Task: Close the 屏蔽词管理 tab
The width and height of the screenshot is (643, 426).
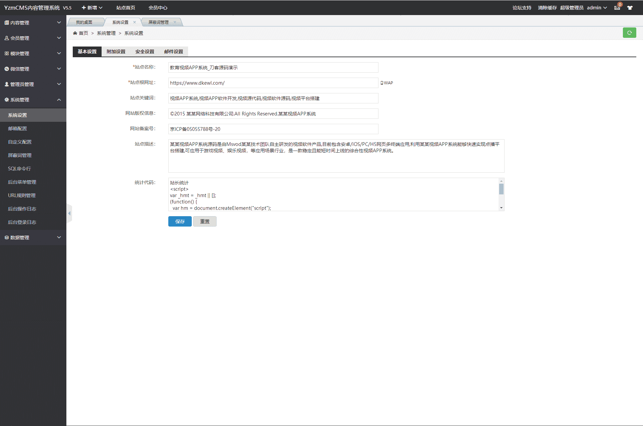Action: point(175,22)
